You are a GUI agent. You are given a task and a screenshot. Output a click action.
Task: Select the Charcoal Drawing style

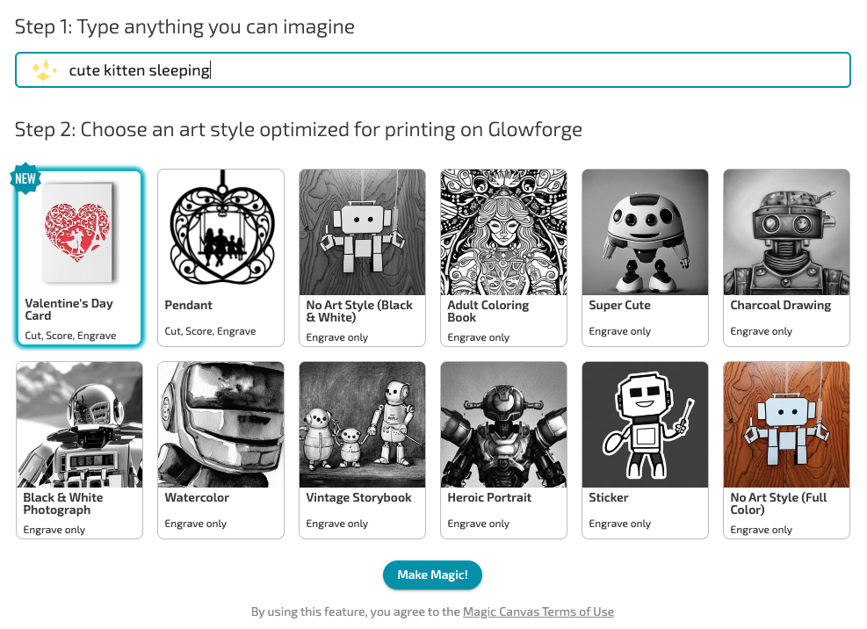click(x=786, y=257)
